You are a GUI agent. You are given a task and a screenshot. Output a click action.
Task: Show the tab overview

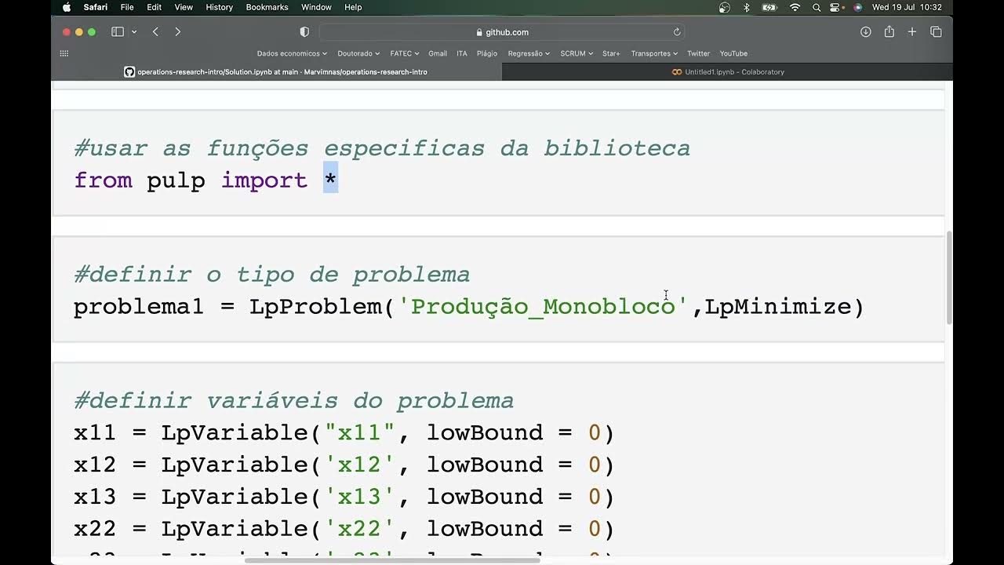[936, 32]
